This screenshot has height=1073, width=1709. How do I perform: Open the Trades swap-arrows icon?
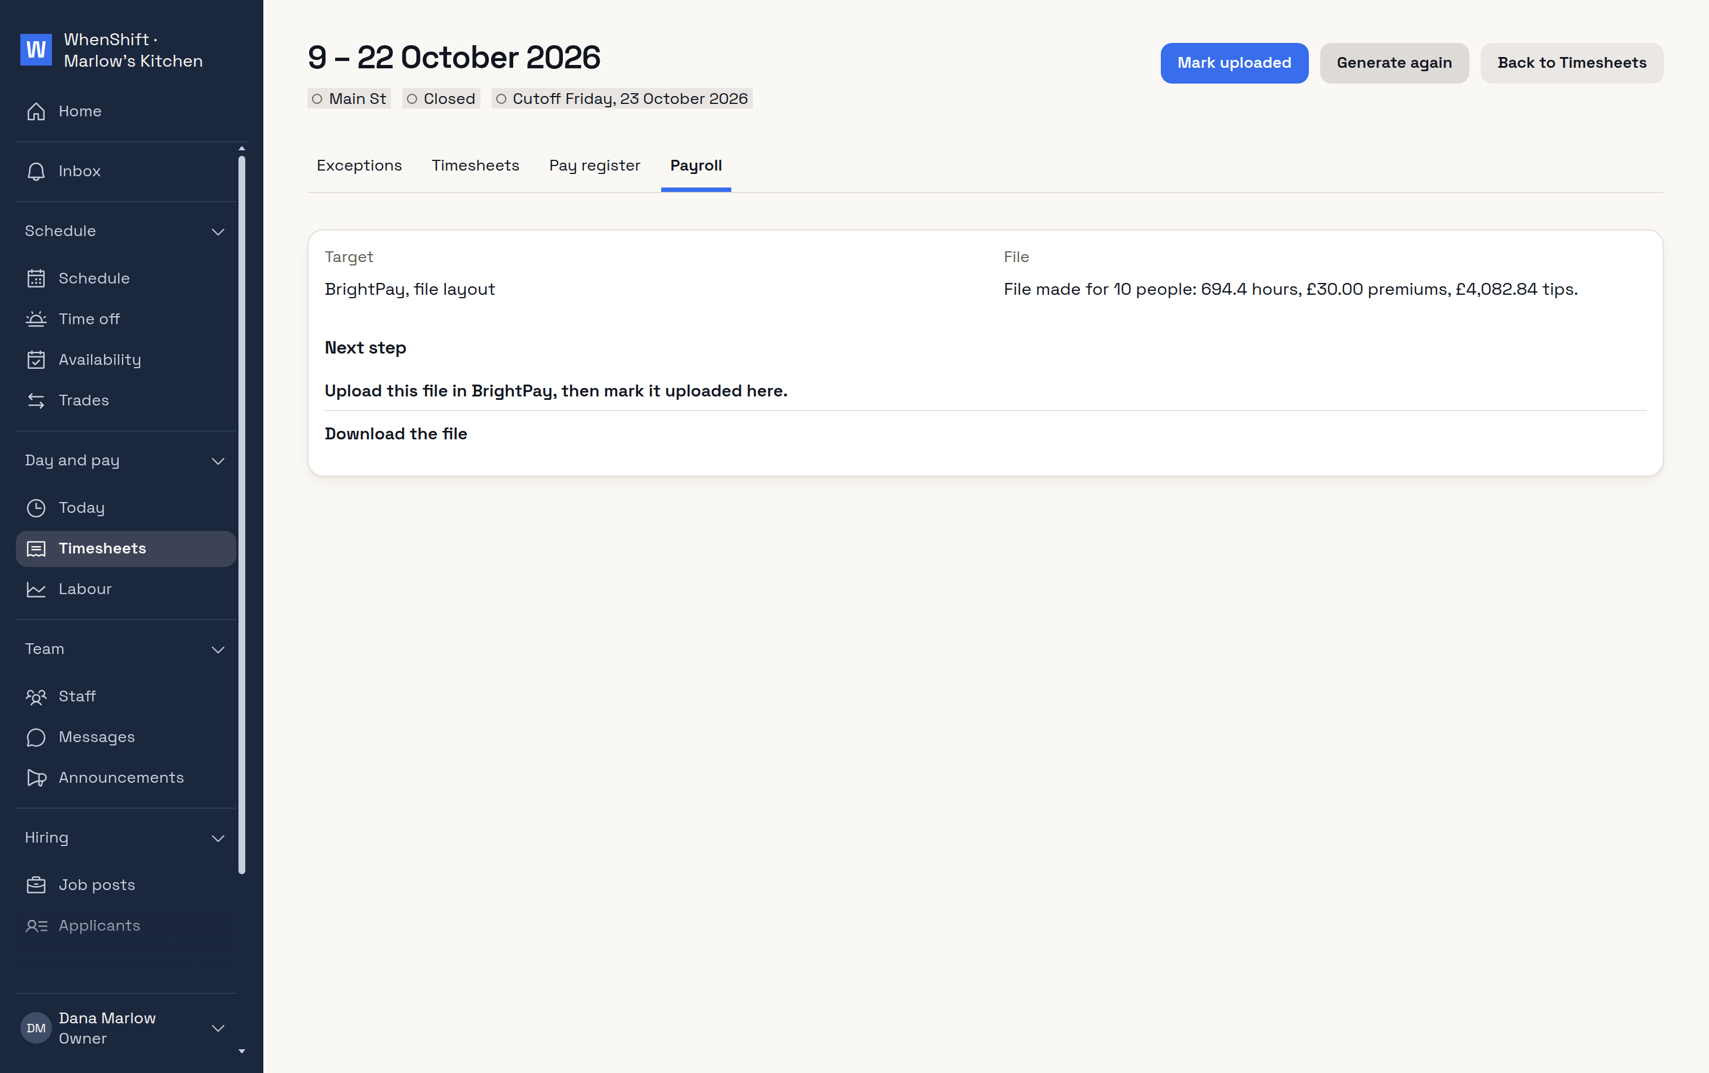click(x=36, y=401)
